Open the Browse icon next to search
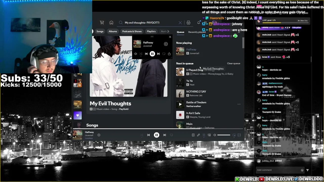324x182 pixels. (x=188, y=22)
